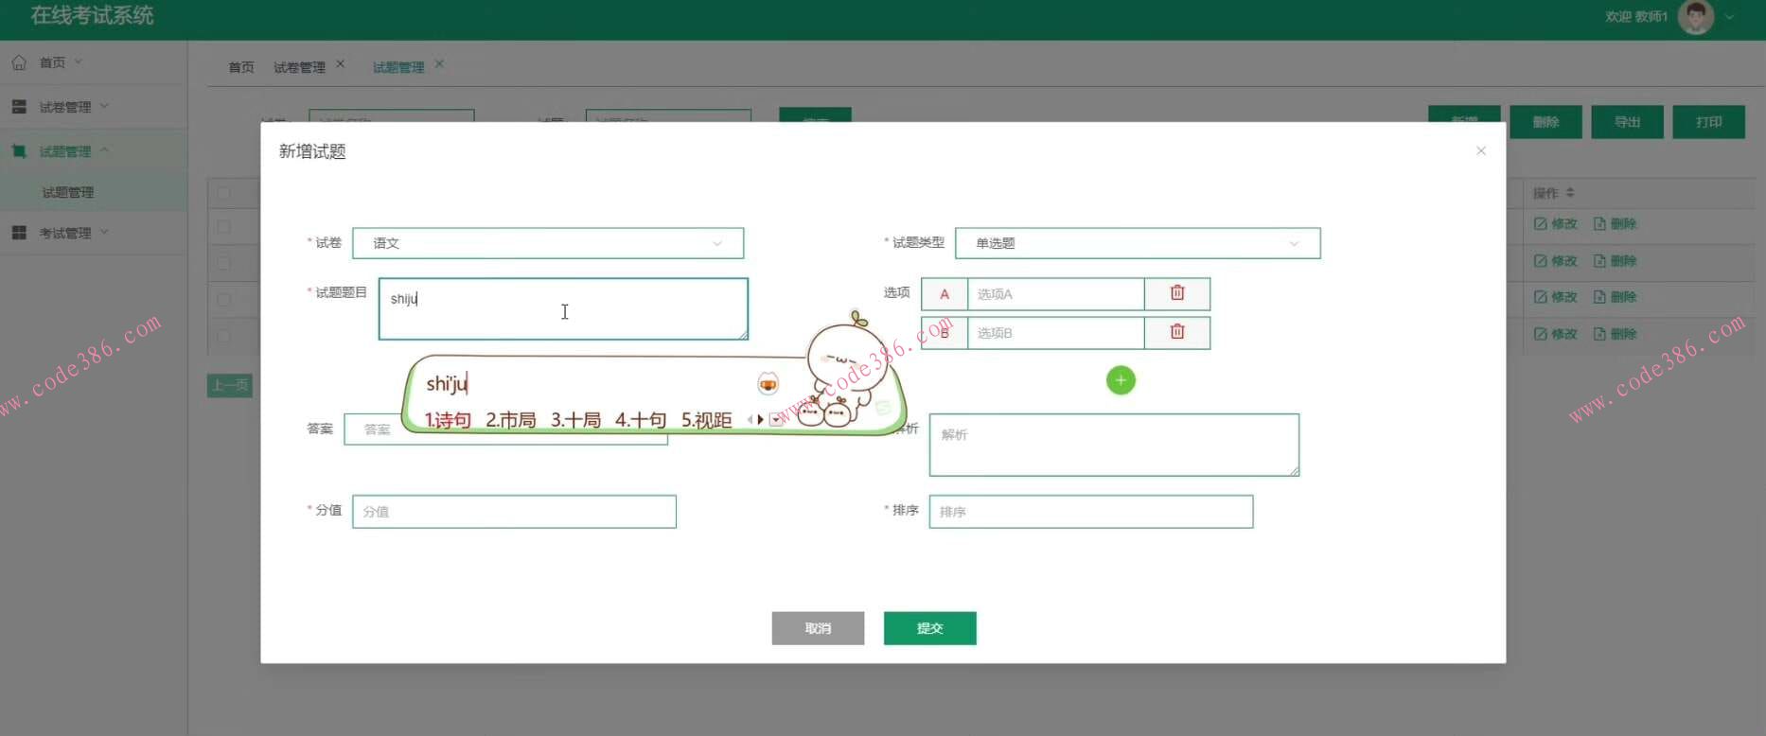Click the user avatar in header

tap(1695, 17)
